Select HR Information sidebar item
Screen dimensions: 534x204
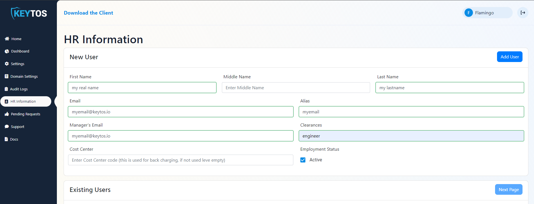pyautogui.click(x=26, y=101)
